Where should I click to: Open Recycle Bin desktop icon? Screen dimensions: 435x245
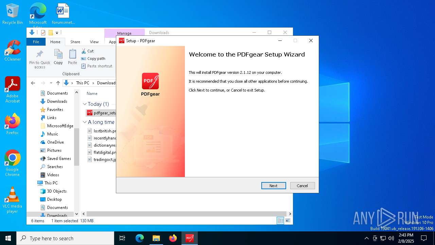(x=13, y=14)
